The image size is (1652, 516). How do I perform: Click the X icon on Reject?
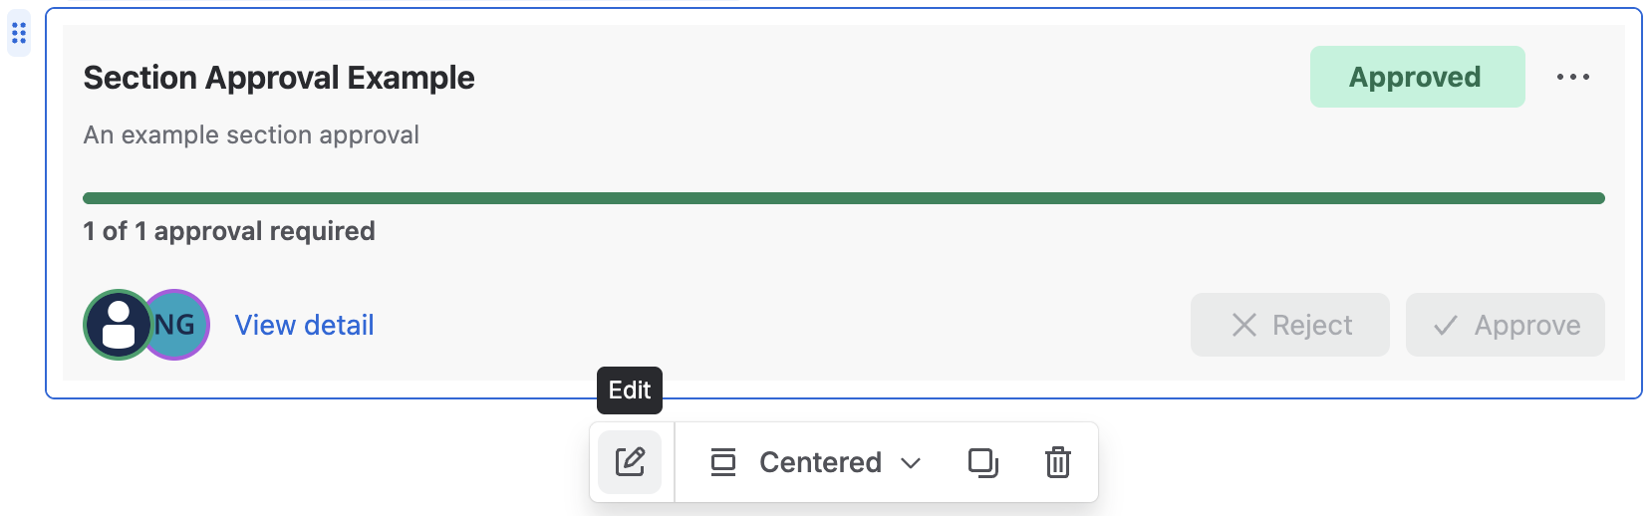(x=1243, y=325)
